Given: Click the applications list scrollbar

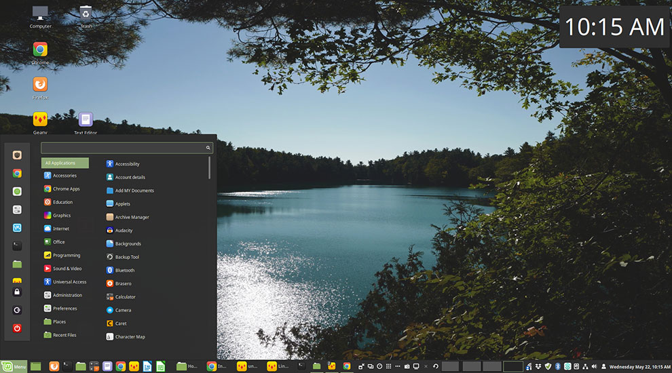Looking at the screenshot, I should click(x=209, y=168).
